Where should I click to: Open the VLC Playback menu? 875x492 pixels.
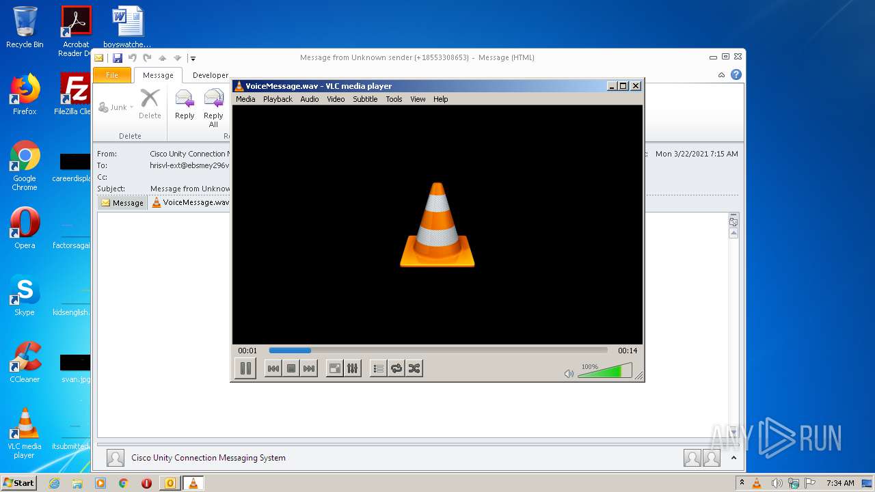278,99
